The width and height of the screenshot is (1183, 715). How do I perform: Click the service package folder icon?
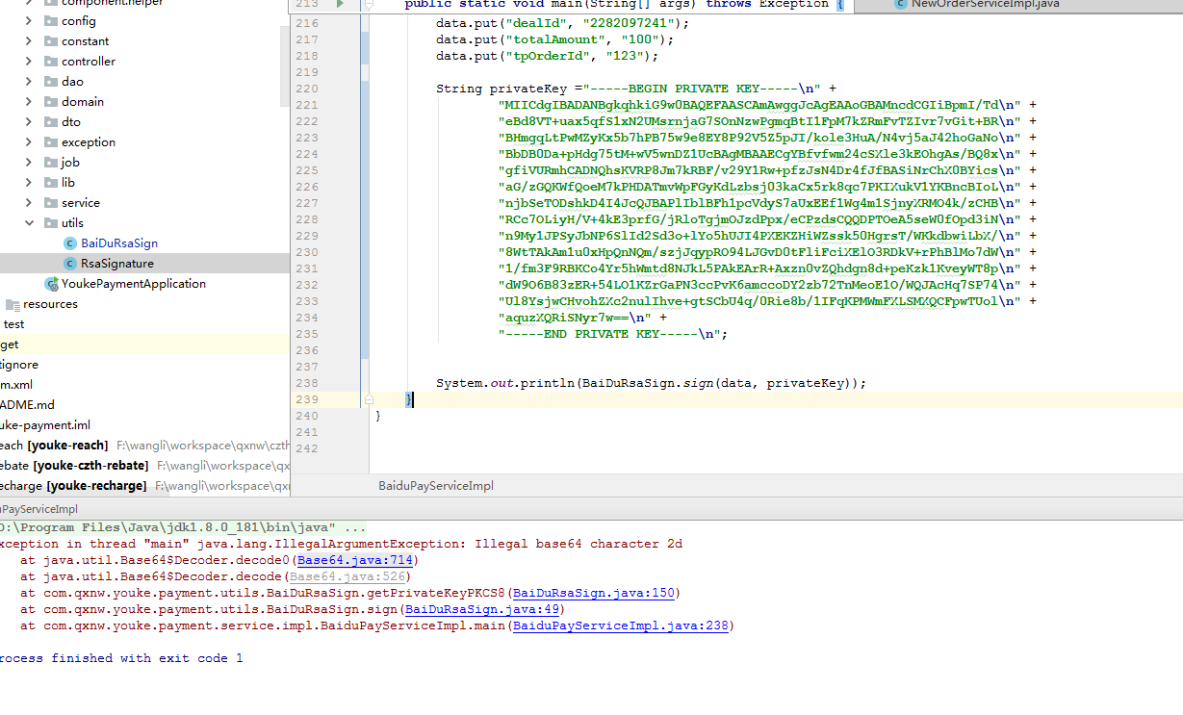pyautogui.click(x=52, y=203)
